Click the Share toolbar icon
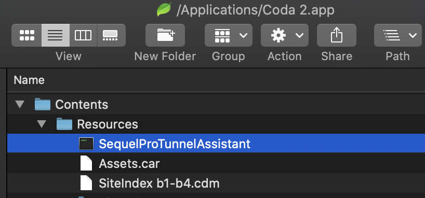This screenshot has height=198, width=425. [x=336, y=35]
